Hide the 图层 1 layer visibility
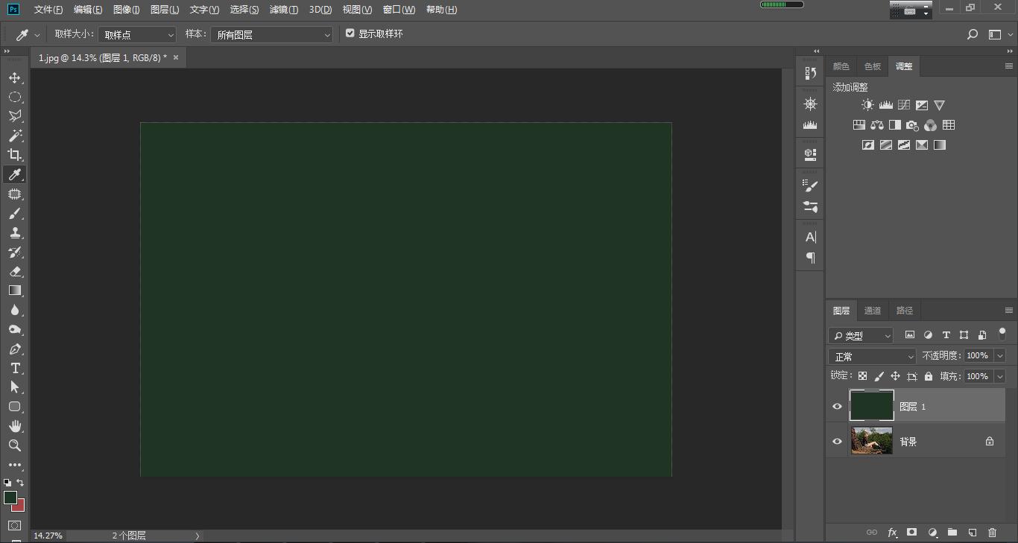 837,407
